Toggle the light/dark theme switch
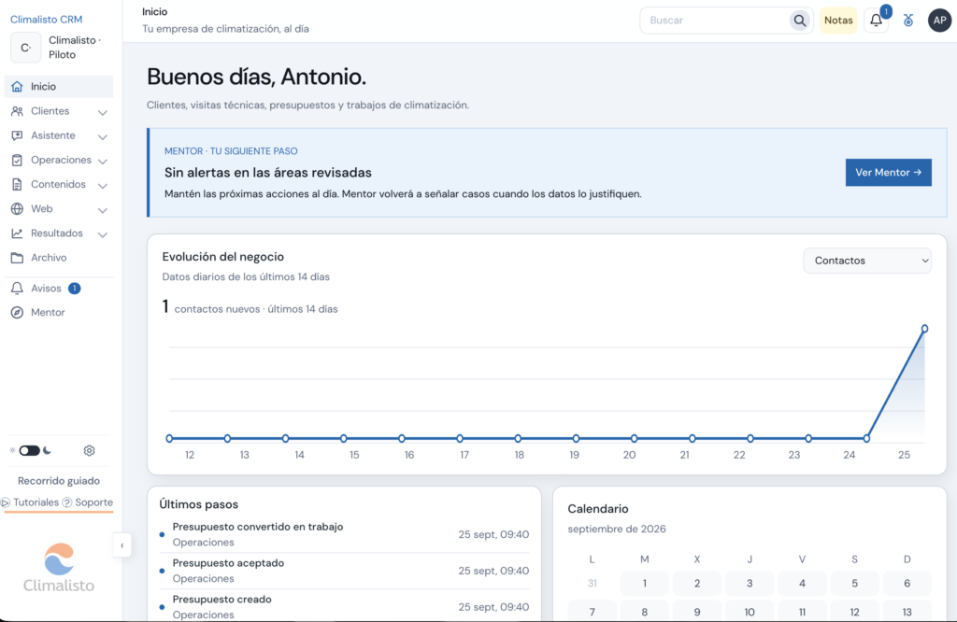The image size is (957, 622). click(x=29, y=451)
